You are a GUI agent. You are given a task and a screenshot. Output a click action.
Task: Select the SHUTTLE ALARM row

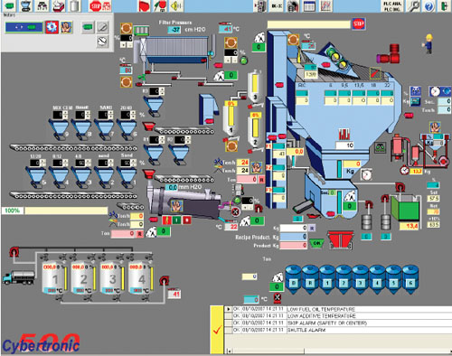pyautogui.click(x=339, y=330)
